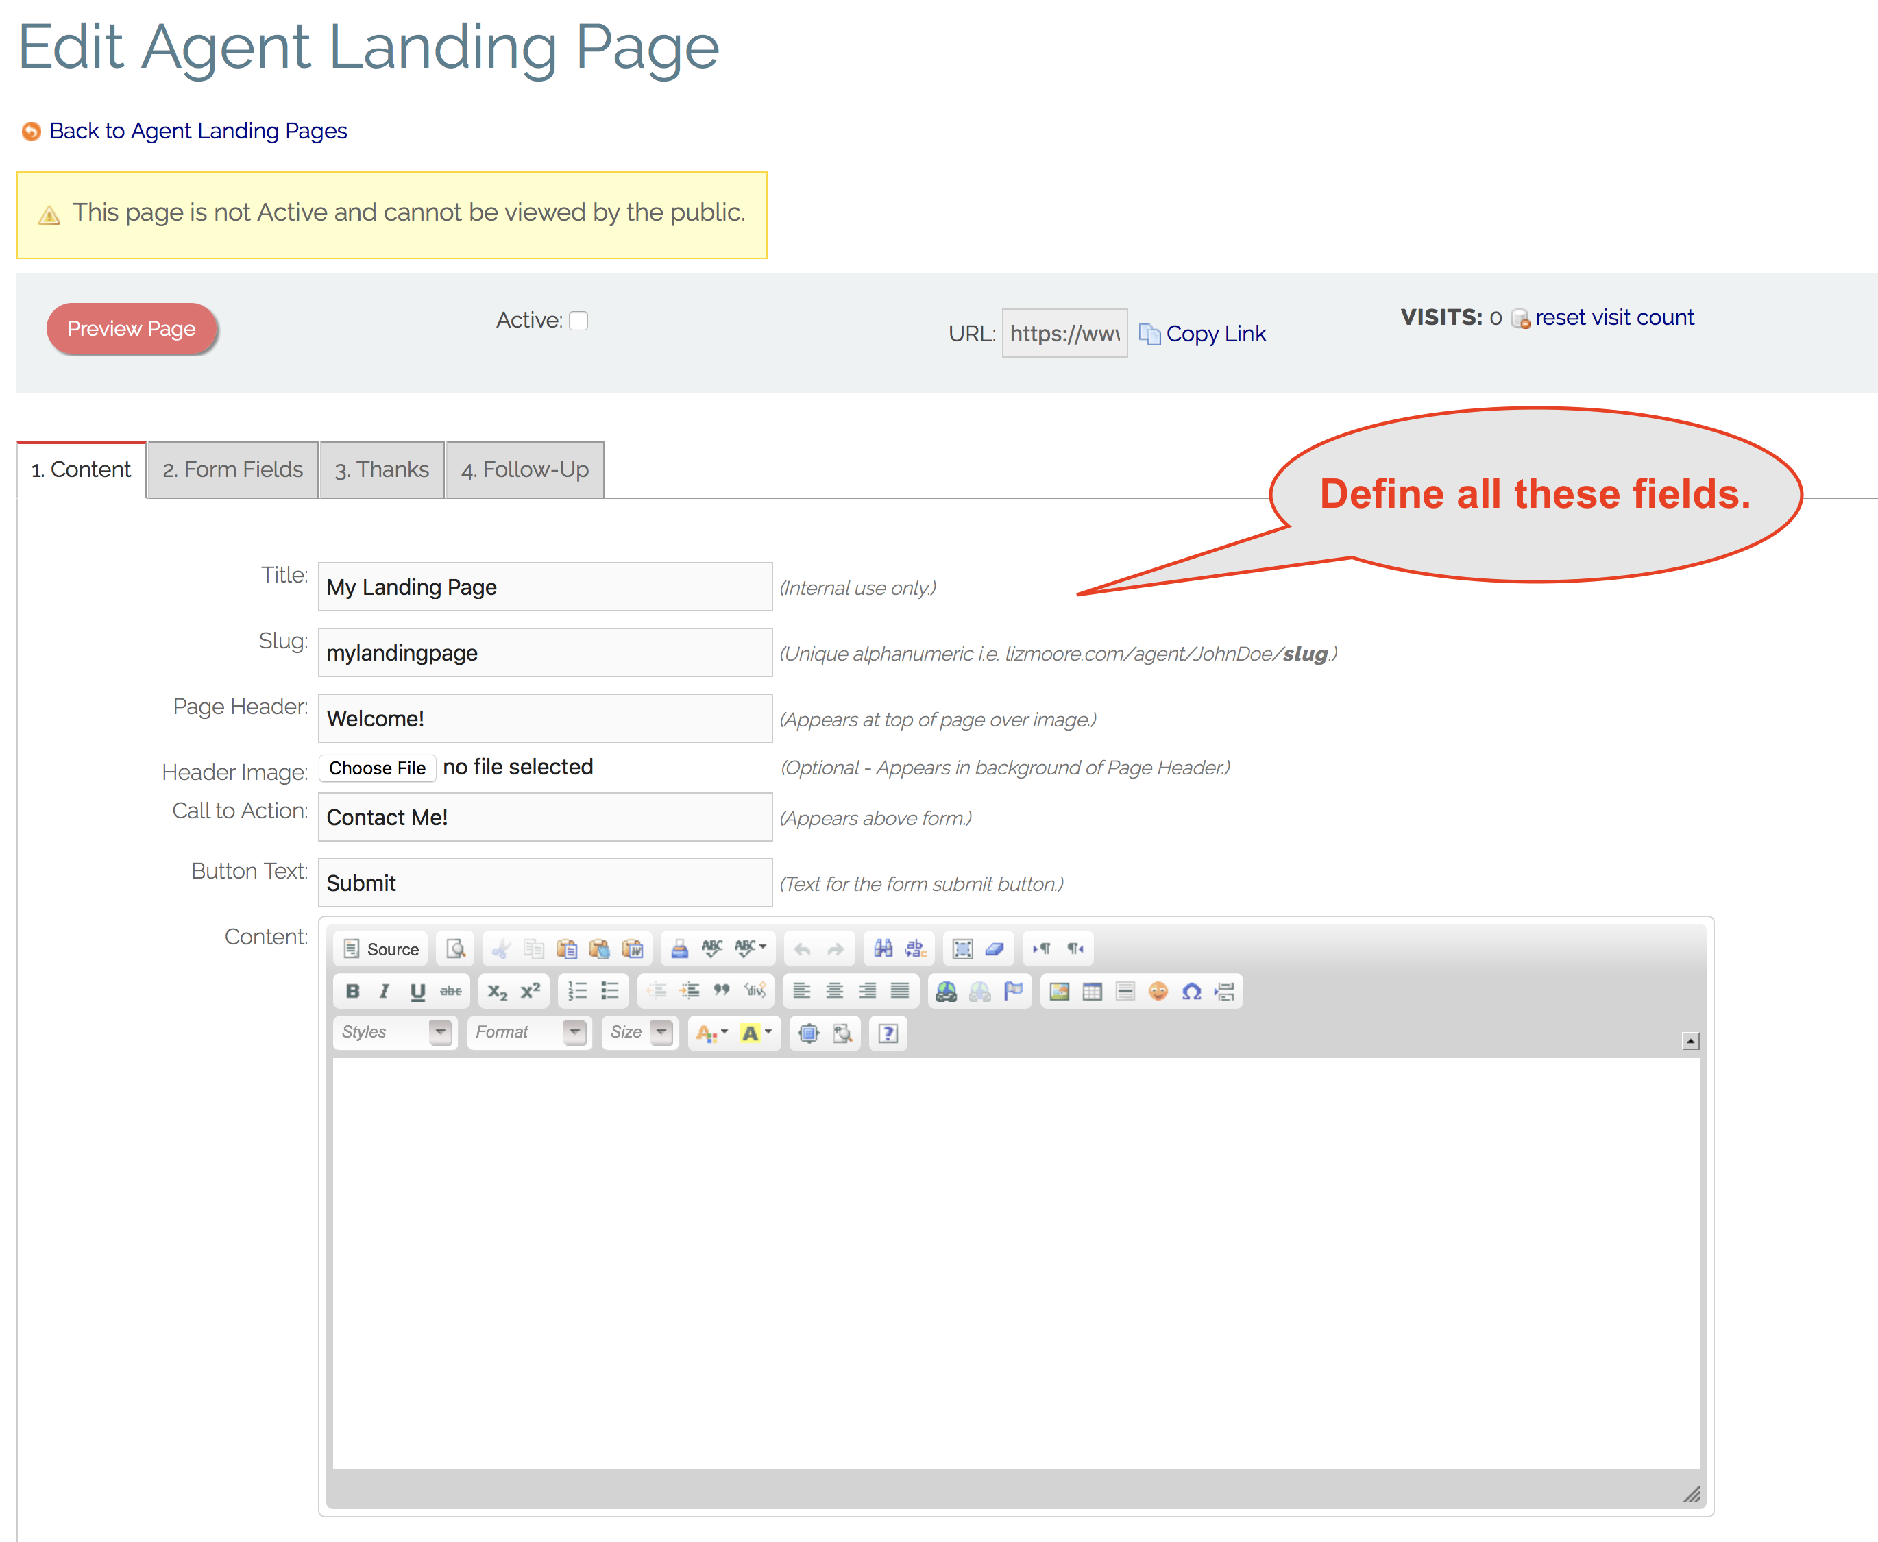This screenshot has height=1542, width=1878.
Task: Enable the Active checkbox
Action: point(578,321)
